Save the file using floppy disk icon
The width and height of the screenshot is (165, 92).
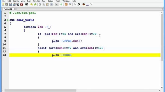(10, 4)
